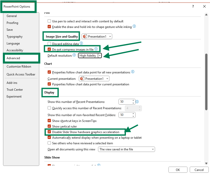Enable Use pen to select and interact checkbox
Image resolution: width=210 pixels, height=174 pixels.
(x=49, y=21)
